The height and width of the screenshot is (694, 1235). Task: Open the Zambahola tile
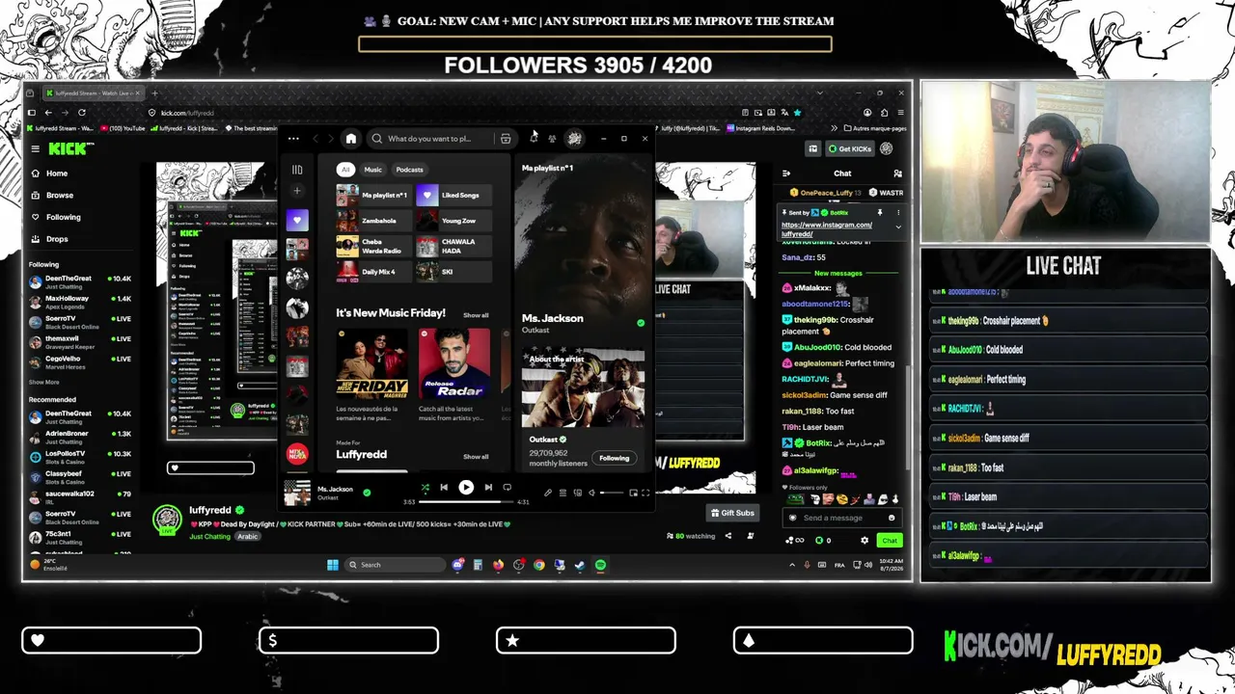[x=372, y=221]
